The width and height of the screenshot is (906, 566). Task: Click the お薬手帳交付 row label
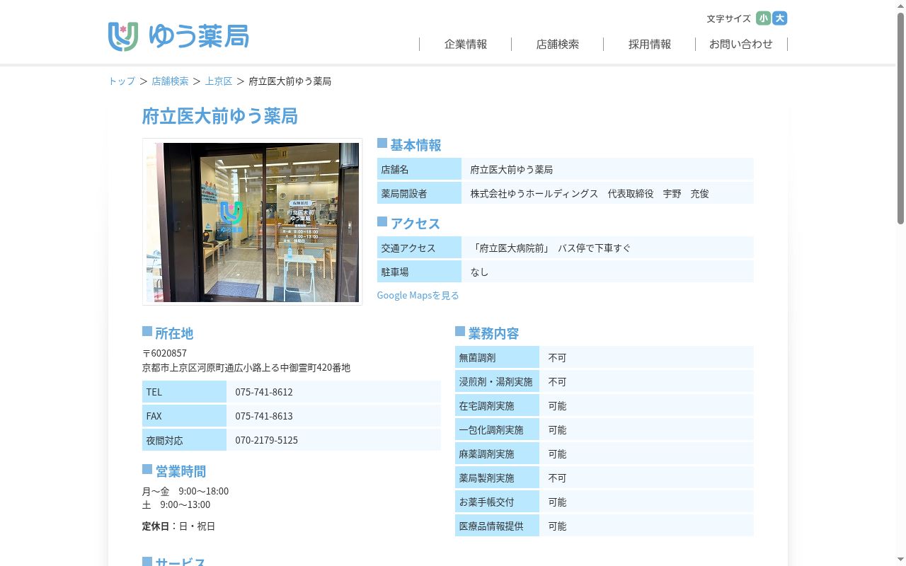(x=497, y=502)
